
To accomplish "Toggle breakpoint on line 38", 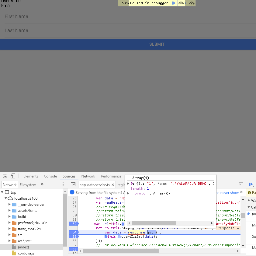I will pyautogui.click(x=74, y=249).
